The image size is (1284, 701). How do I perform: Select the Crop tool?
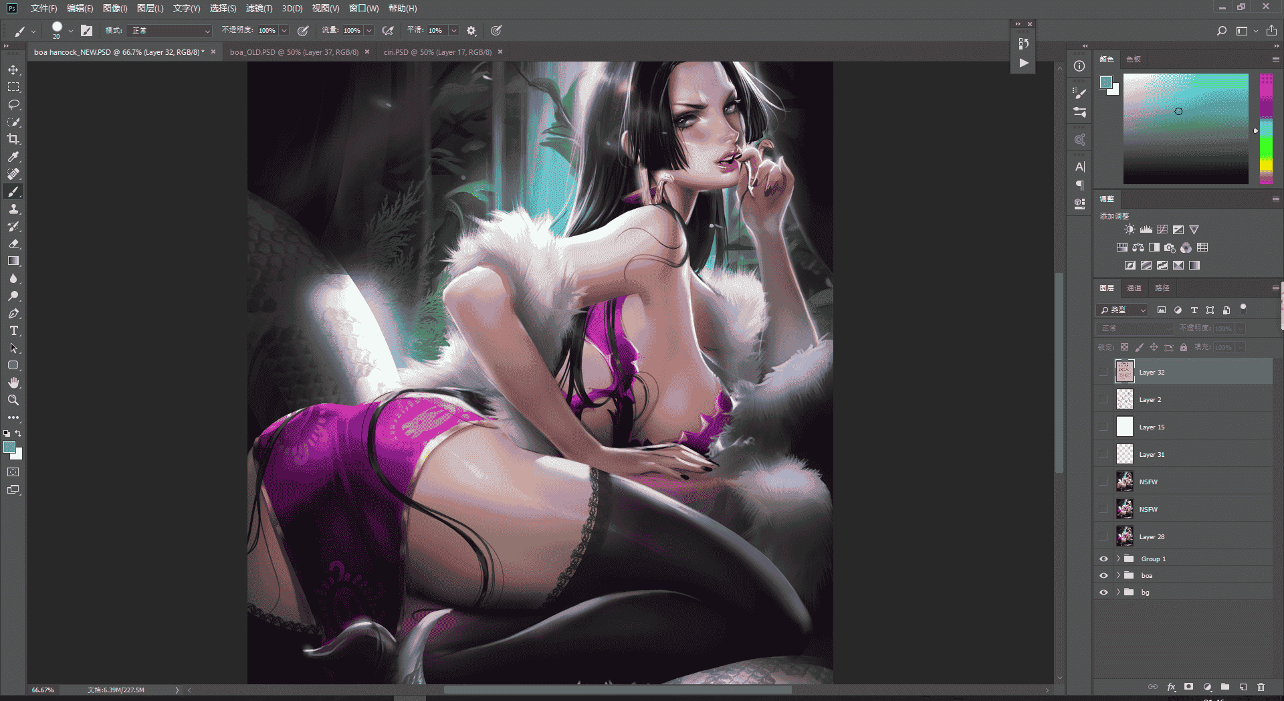(13, 139)
